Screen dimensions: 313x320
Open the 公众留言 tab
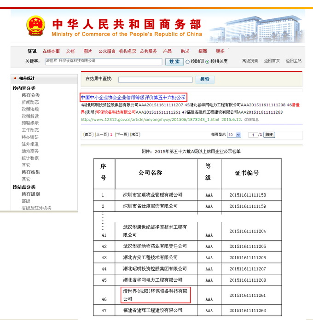pos(107,51)
